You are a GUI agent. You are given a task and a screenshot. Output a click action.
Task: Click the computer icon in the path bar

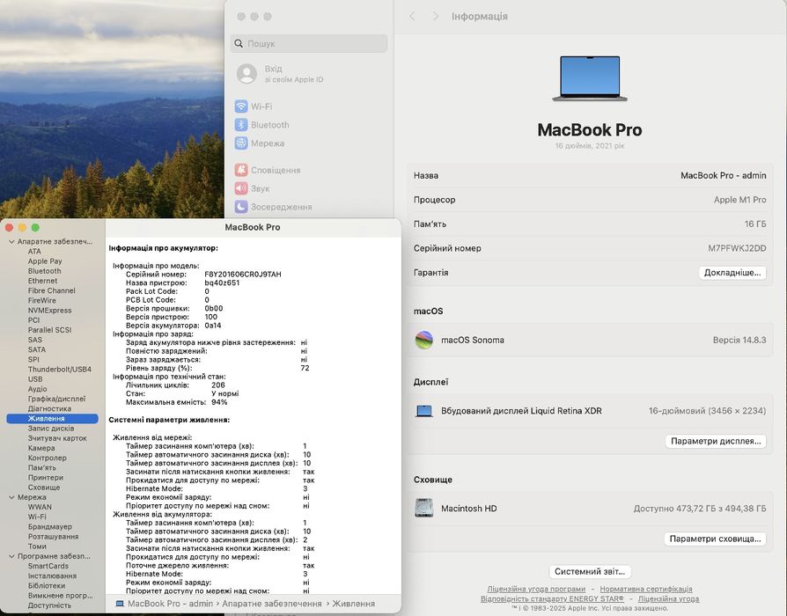pos(120,604)
